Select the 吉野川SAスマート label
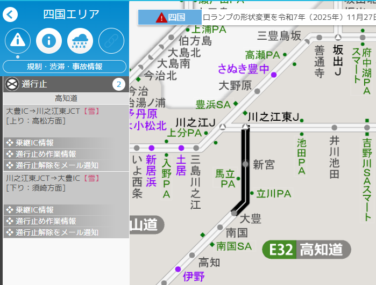This screenshot has height=285, width=376. click(x=367, y=180)
